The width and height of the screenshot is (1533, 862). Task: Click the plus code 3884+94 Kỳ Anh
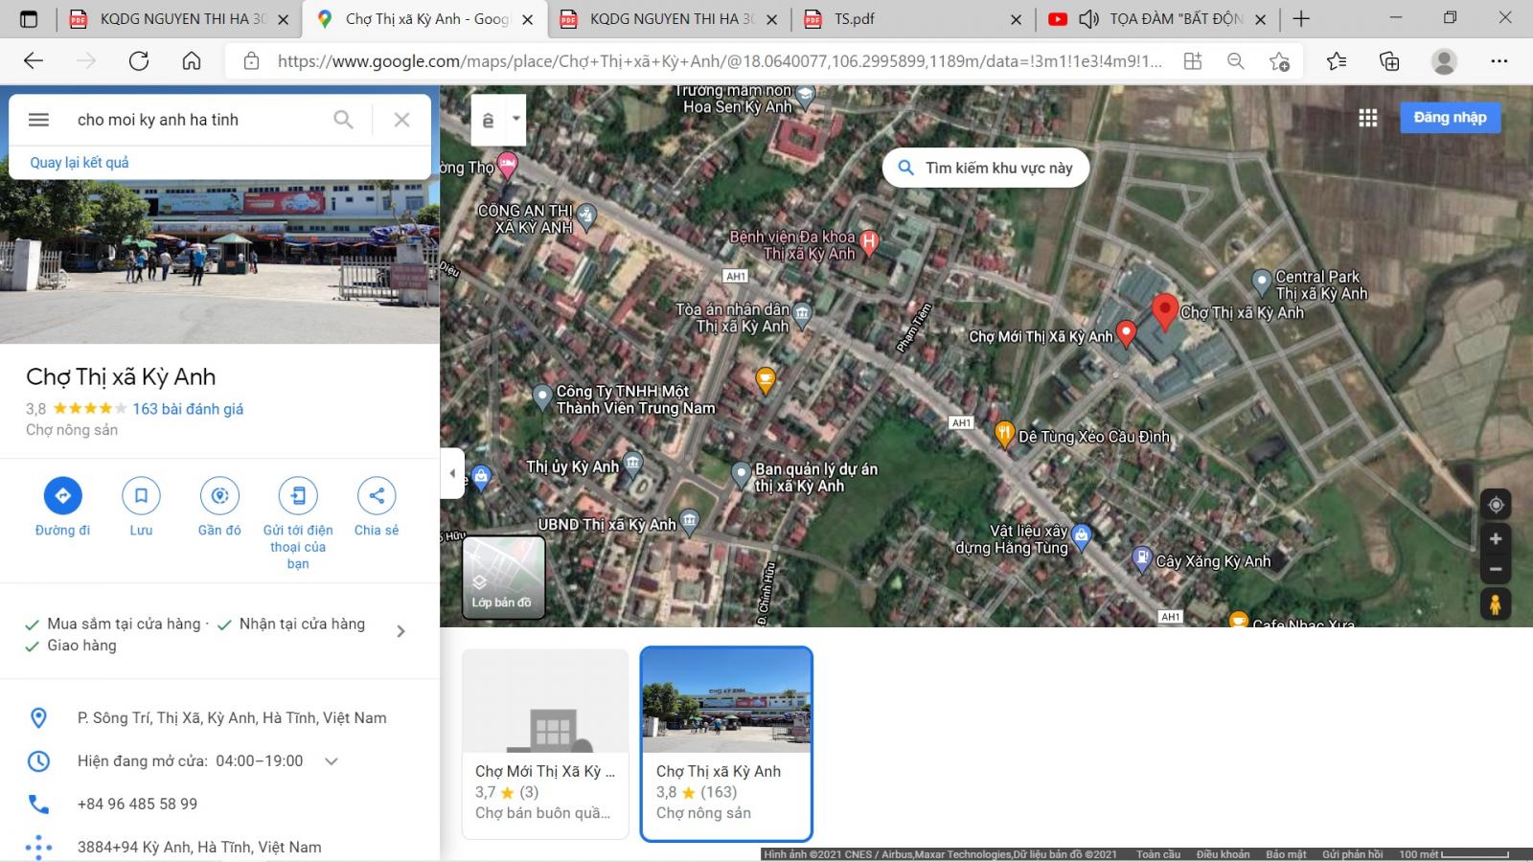pos(219,848)
